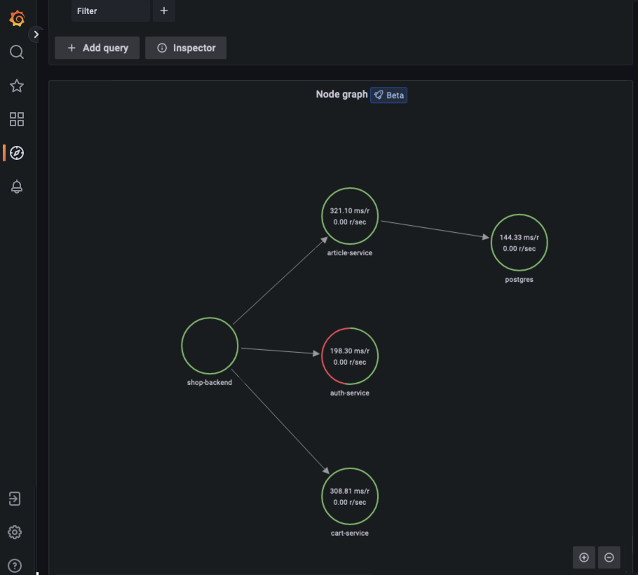Add a new filter with the plus button

click(163, 11)
